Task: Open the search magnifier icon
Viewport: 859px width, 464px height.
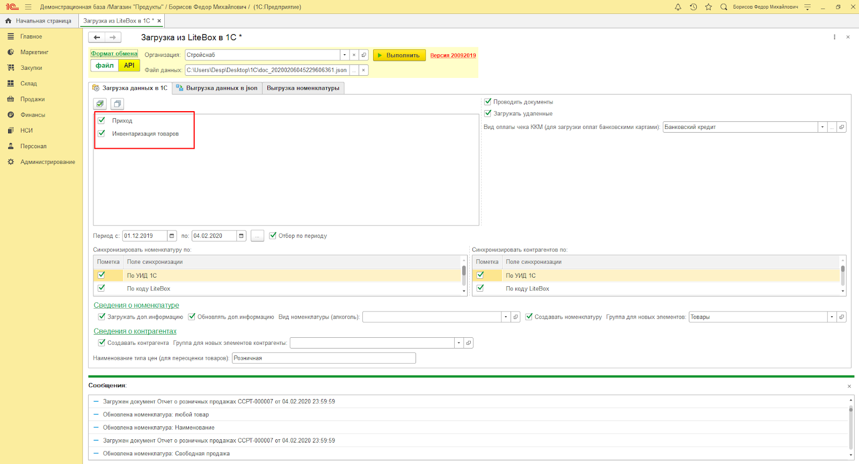Action: pos(724,7)
